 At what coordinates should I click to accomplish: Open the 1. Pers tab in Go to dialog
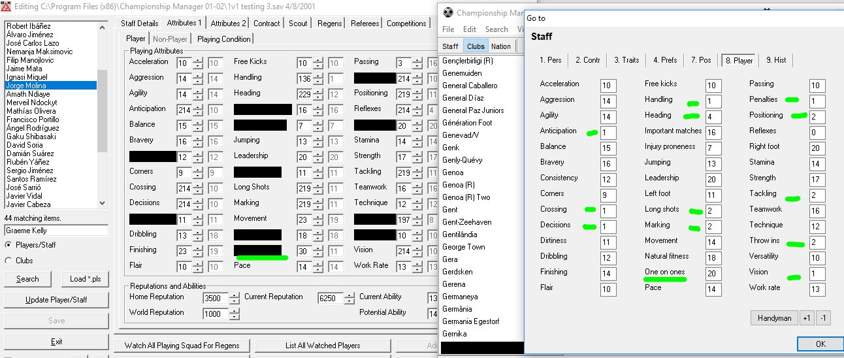(x=551, y=60)
